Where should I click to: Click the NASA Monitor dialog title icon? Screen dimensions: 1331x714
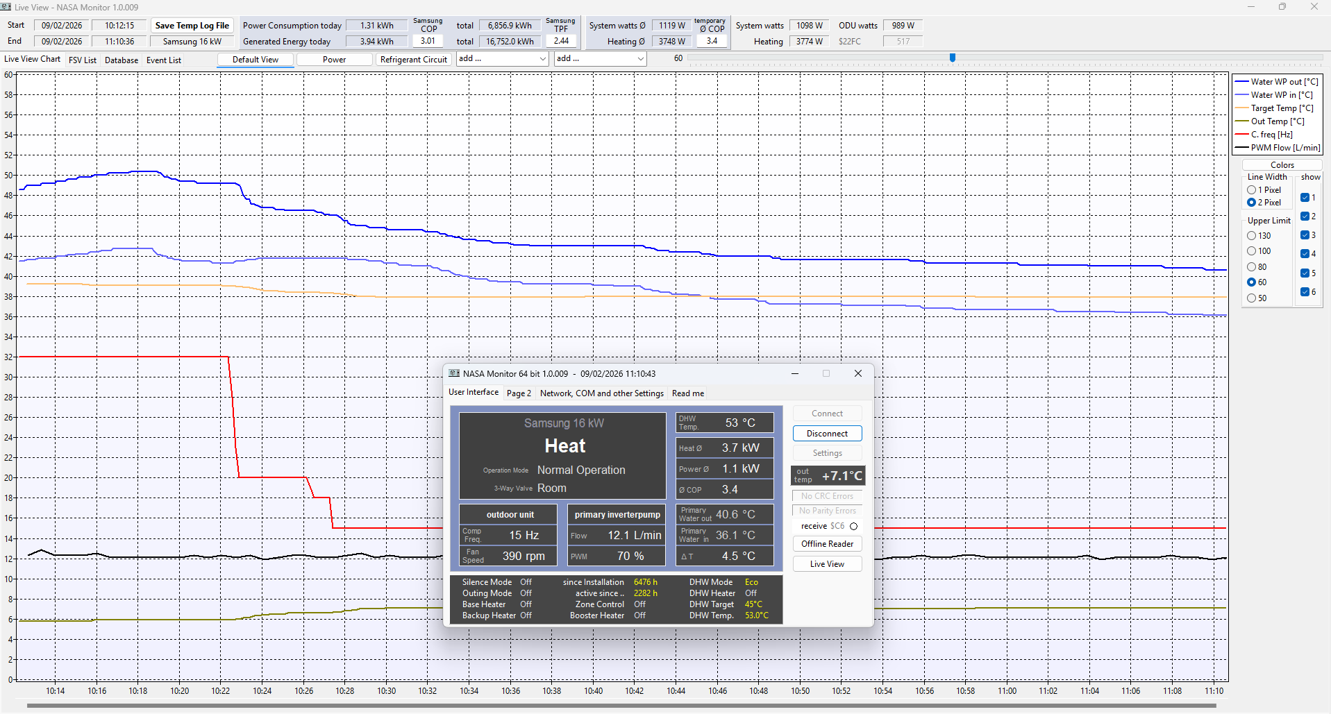tap(454, 373)
